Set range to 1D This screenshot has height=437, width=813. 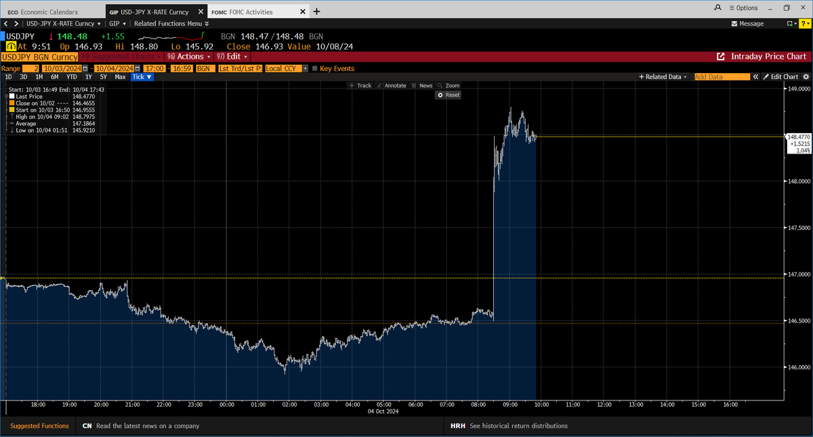point(9,77)
